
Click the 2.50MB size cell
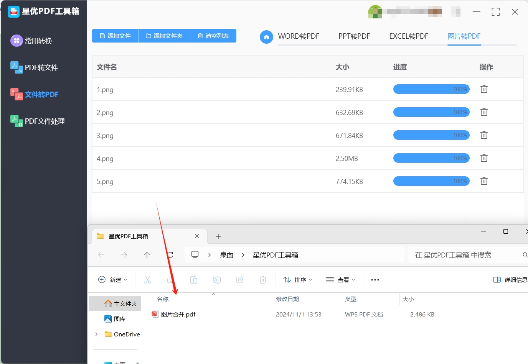coord(347,159)
